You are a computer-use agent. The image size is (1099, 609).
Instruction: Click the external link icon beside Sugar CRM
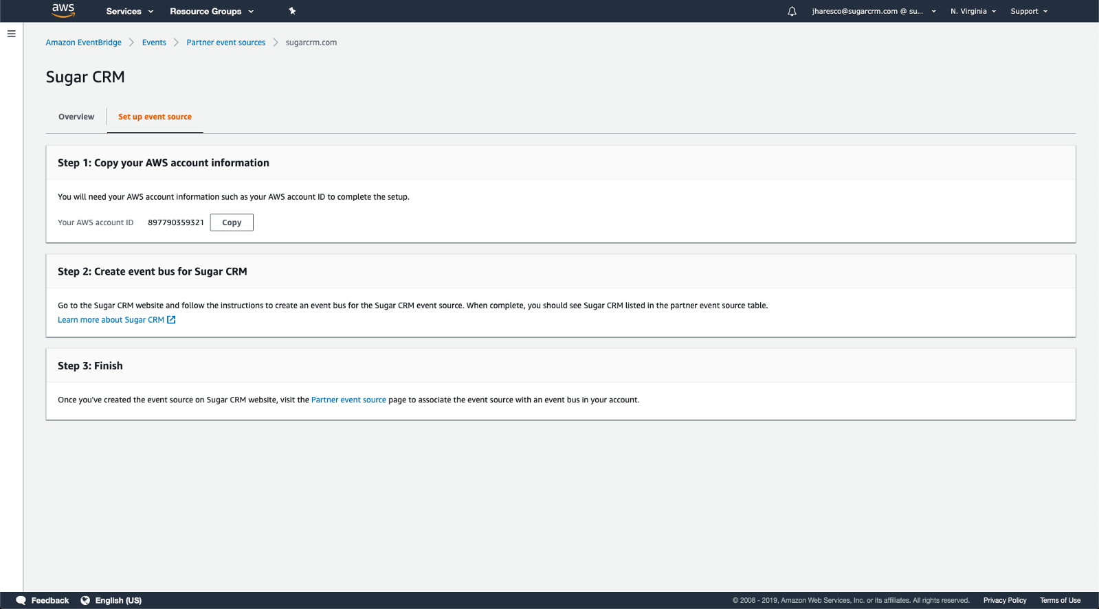tap(171, 320)
